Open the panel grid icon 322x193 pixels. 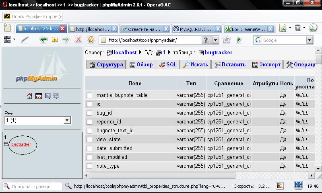click(7, 39)
